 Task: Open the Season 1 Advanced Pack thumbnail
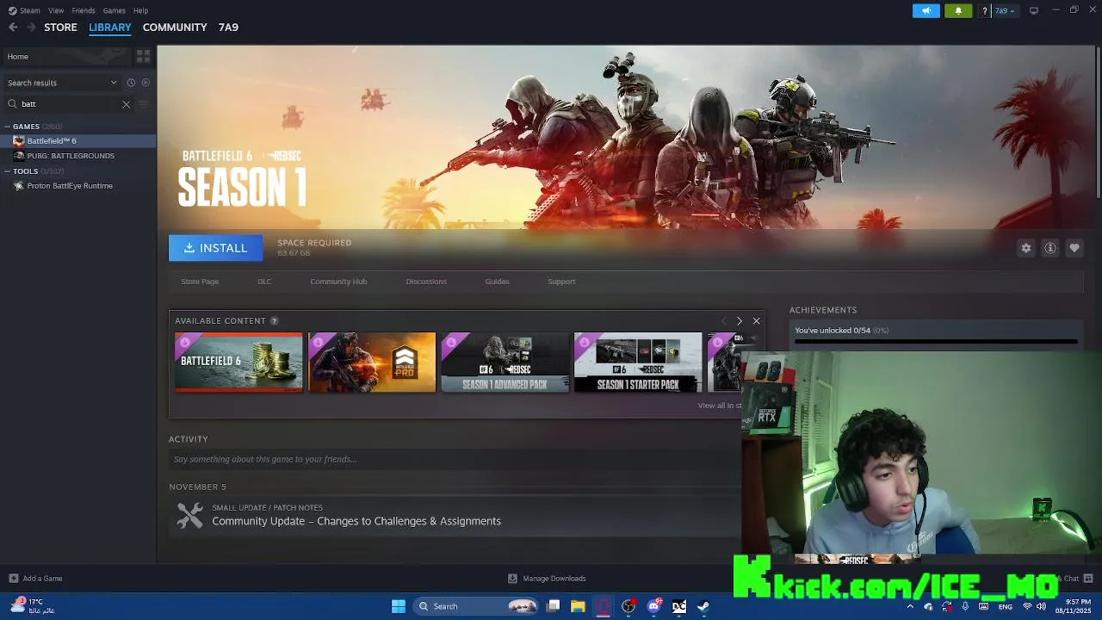click(x=505, y=363)
